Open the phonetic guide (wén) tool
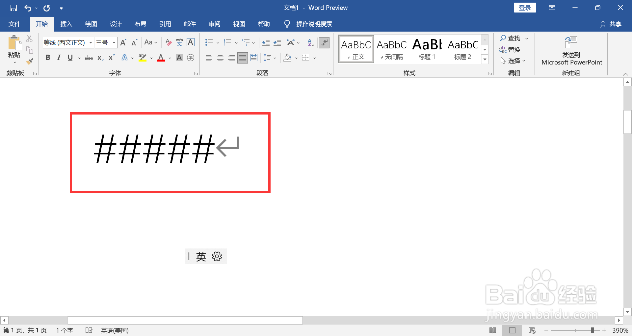This screenshot has height=336, width=632. pyautogui.click(x=179, y=42)
